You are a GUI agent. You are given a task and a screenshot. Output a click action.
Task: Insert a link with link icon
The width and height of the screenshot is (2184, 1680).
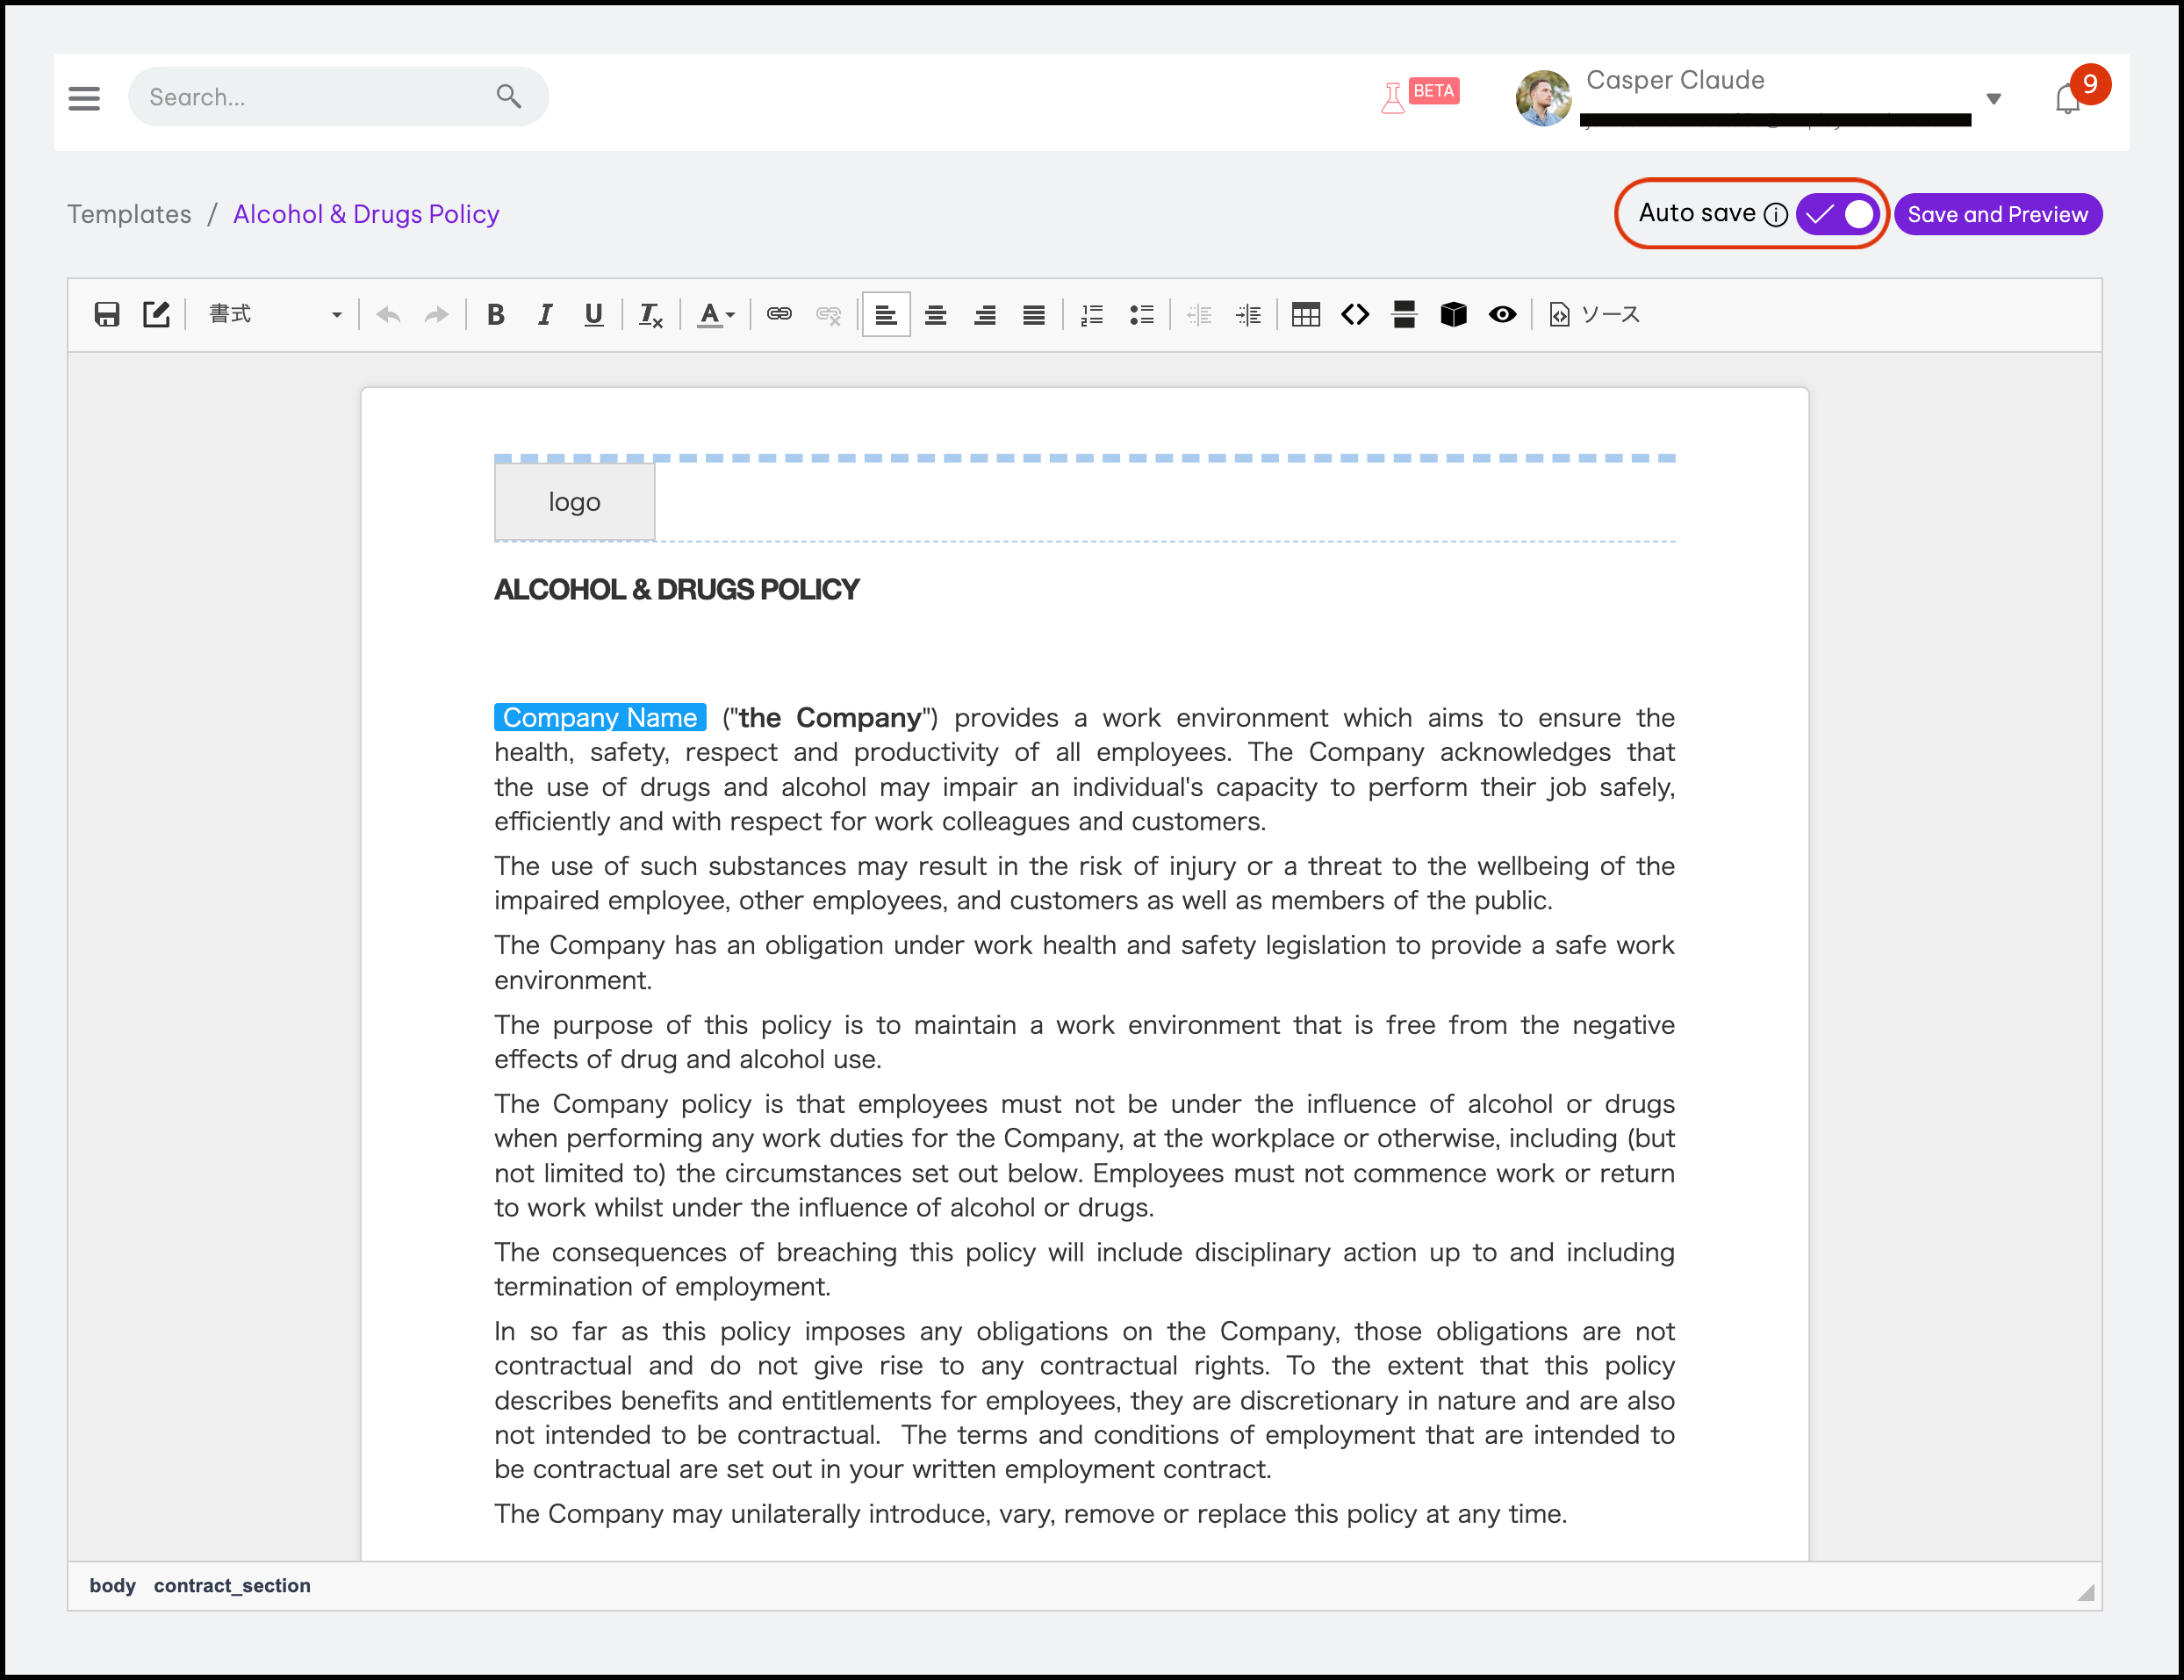coord(779,315)
